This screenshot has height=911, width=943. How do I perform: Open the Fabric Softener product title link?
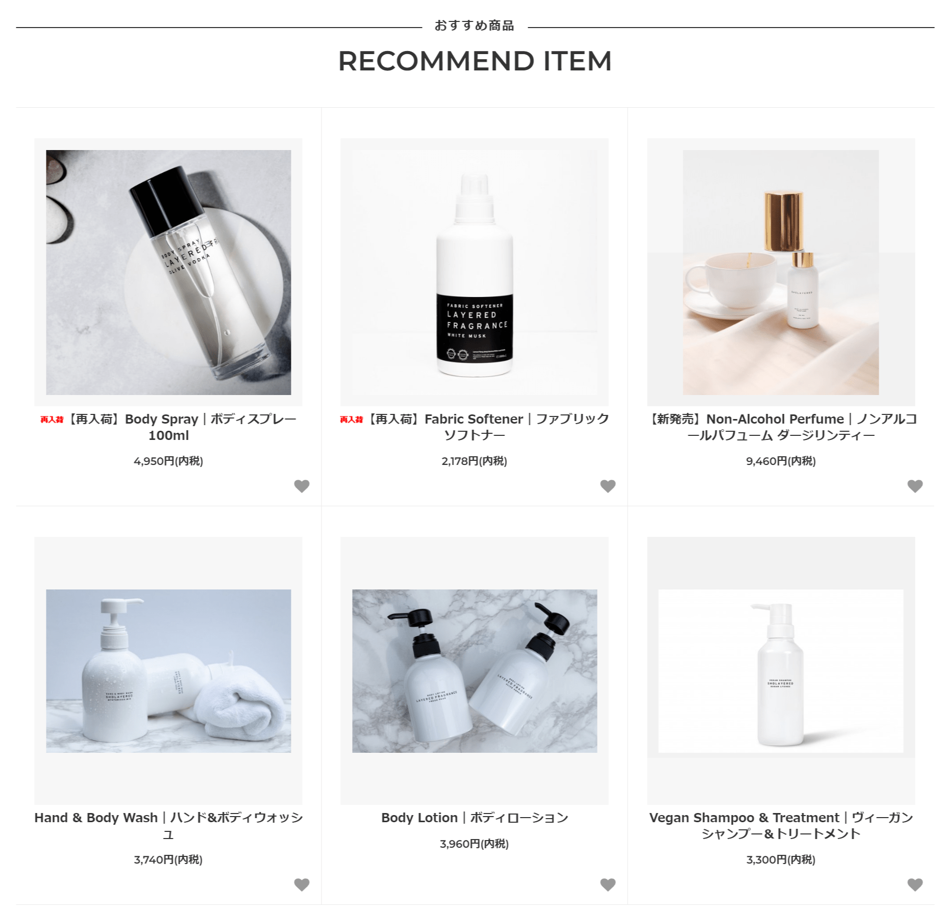[x=475, y=427]
